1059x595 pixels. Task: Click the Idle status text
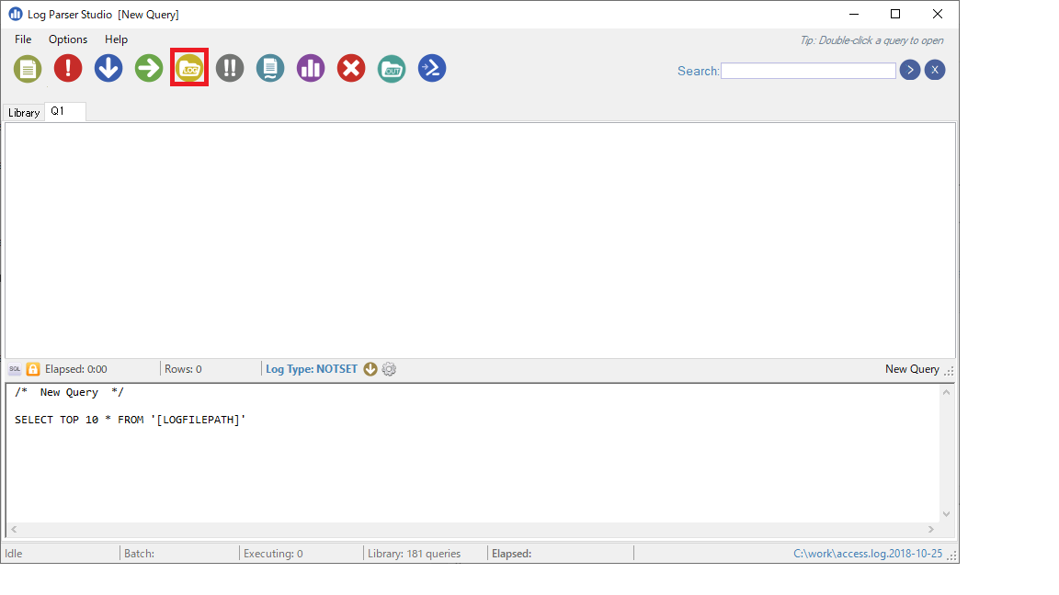pyautogui.click(x=14, y=554)
